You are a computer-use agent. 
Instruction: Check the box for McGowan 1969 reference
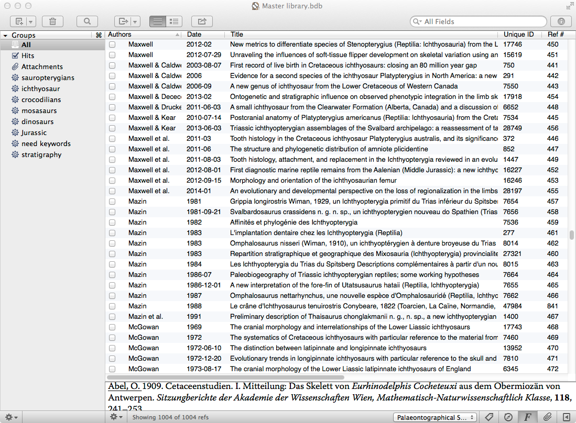tap(112, 327)
